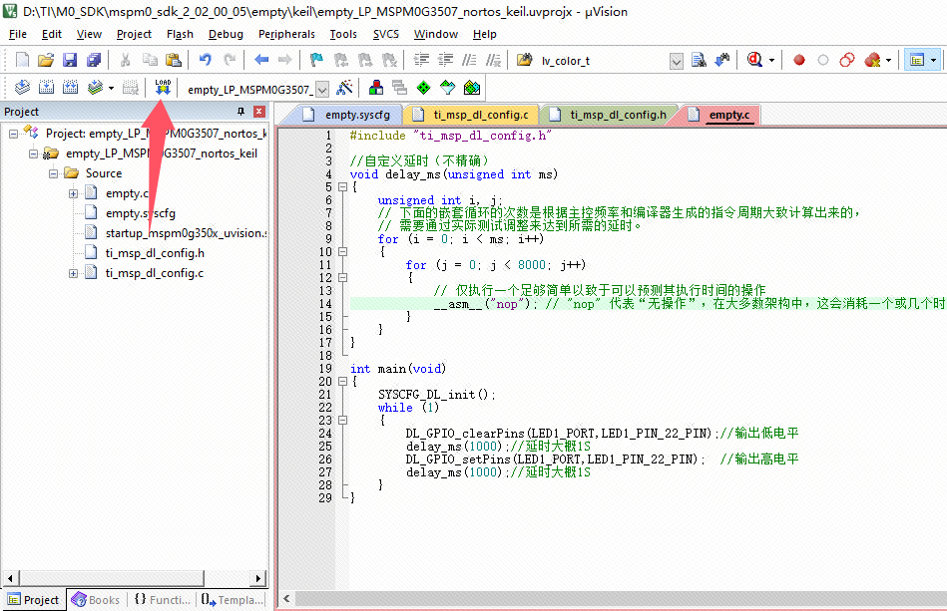The height and width of the screenshot is (611, 947).
Task: Expand the empty.c tree node
Action: [73, 193]
